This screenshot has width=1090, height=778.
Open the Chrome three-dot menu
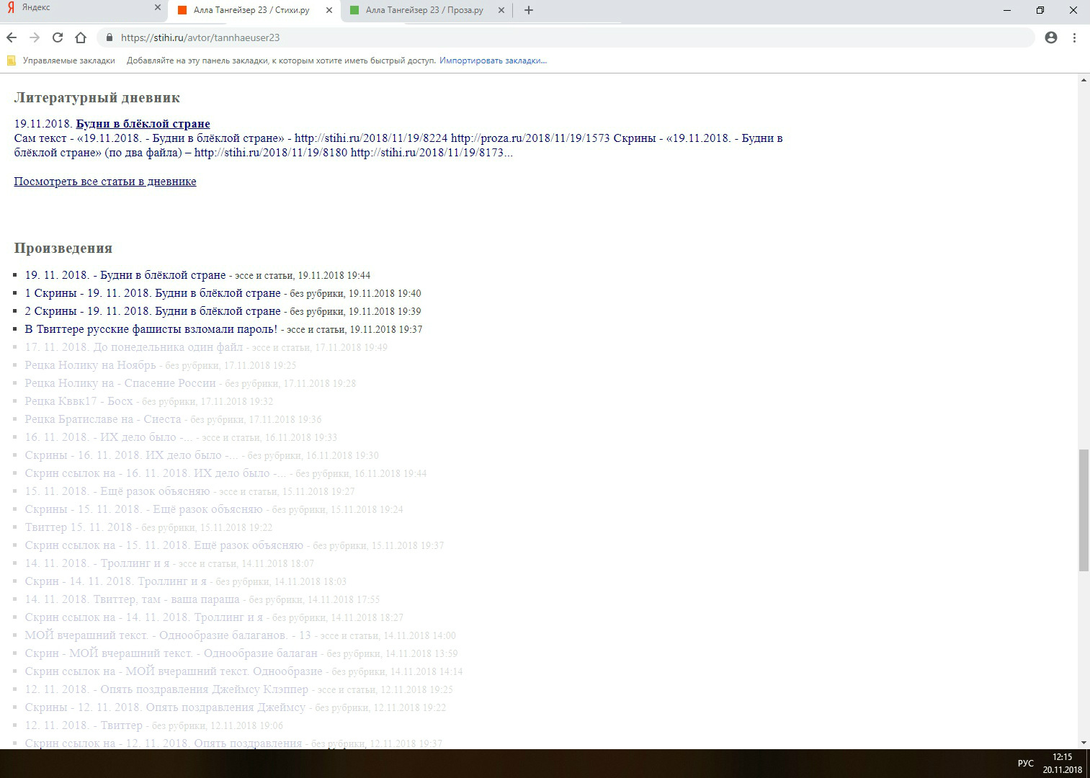pos(1074,37)
